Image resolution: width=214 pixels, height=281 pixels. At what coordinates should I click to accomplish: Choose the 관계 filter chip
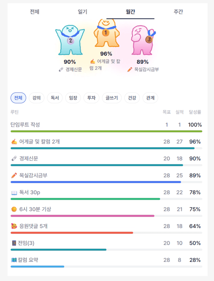click(150, 98)
